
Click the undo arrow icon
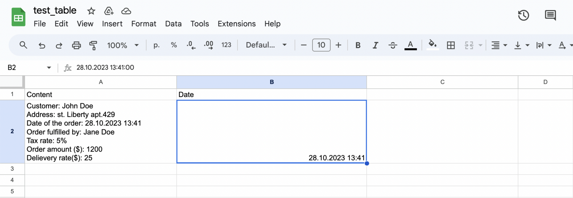(42, 45)
